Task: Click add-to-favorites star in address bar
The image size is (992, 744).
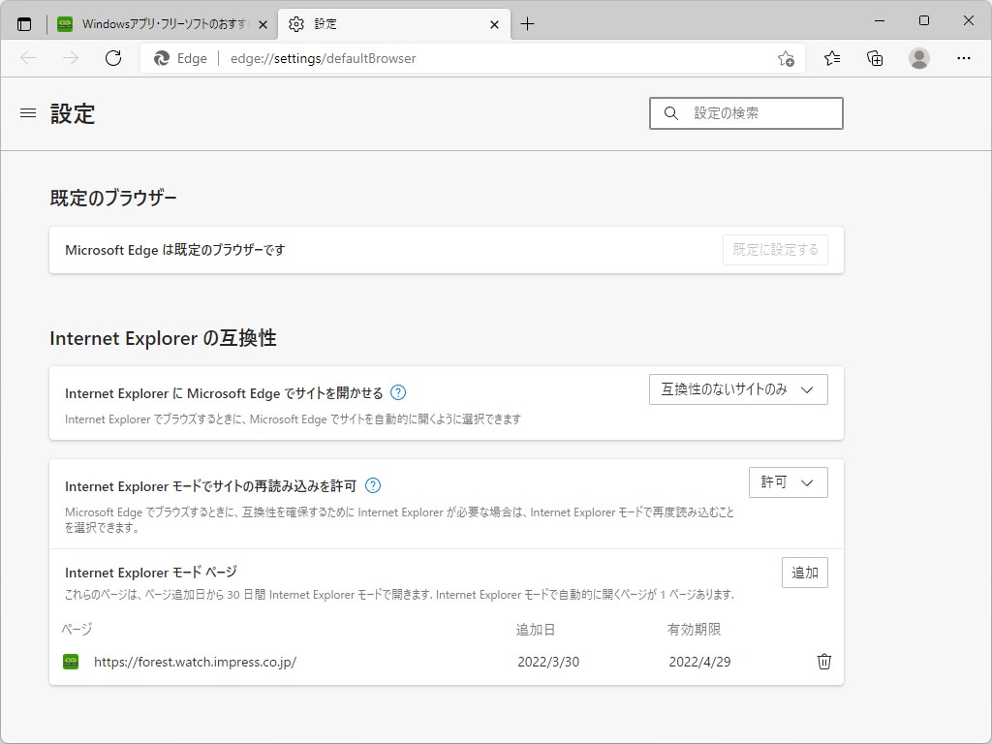Action: (x=787, y=58)
